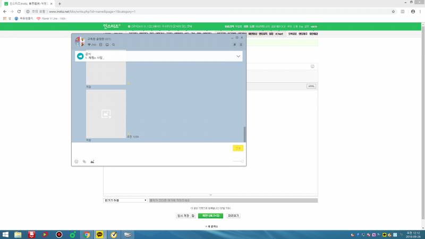Click the green submit post button
Viewport: 425px width, 239px height.
click(210, 216)
